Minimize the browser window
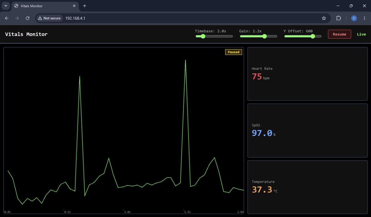Viewport: 371px width, 217px height. pyautogui.click(x=338, y=6)
